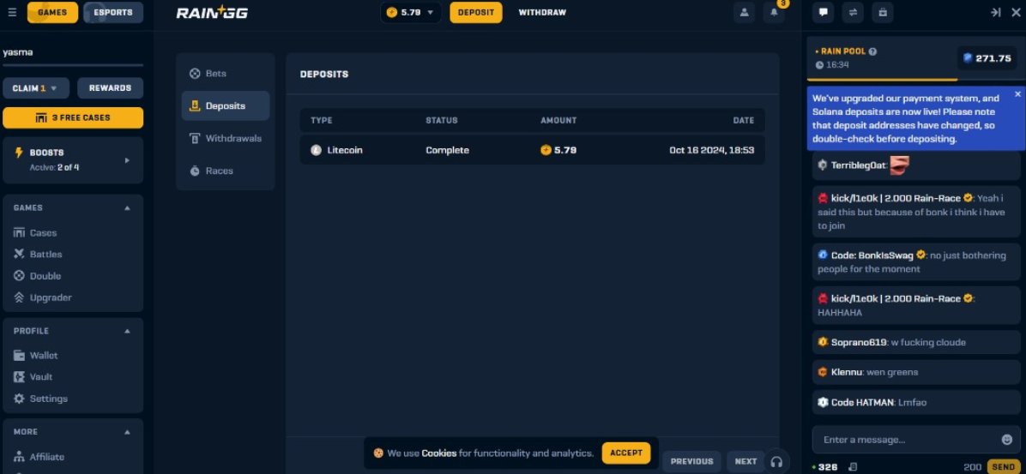
Task: Open the user profile icon
Action: pos(744,12)
